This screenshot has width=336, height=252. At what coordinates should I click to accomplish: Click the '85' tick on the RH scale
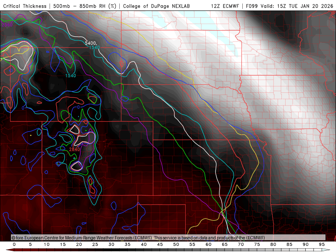289,244
